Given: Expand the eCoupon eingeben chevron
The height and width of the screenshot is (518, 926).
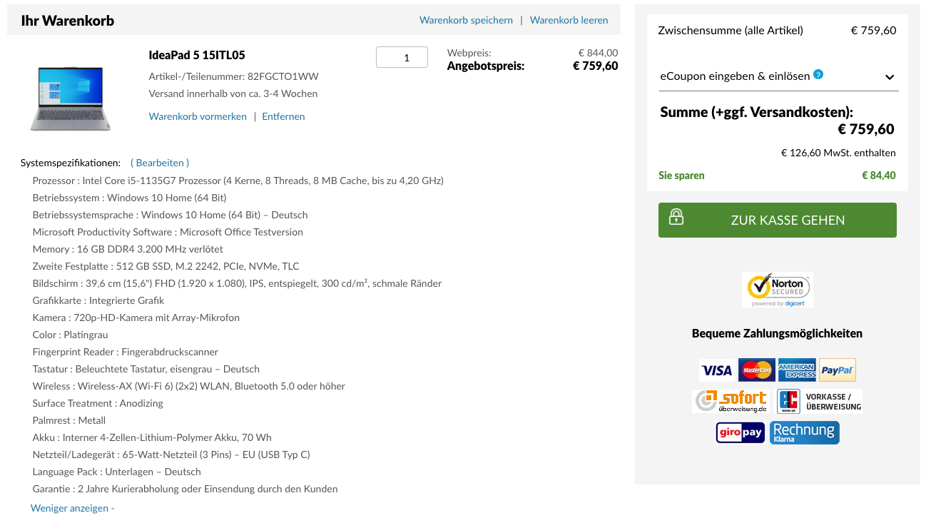Looking at the screenshot, I should tap(890, 77).
